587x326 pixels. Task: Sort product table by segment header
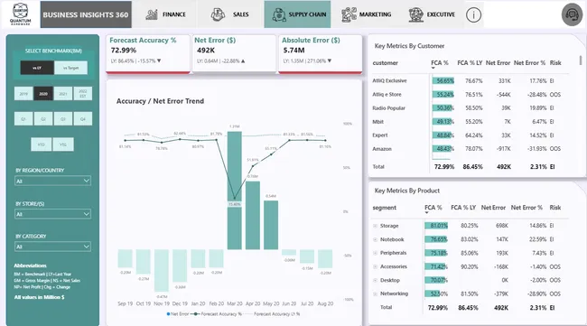pyautogui.click(x=384, y=208)
